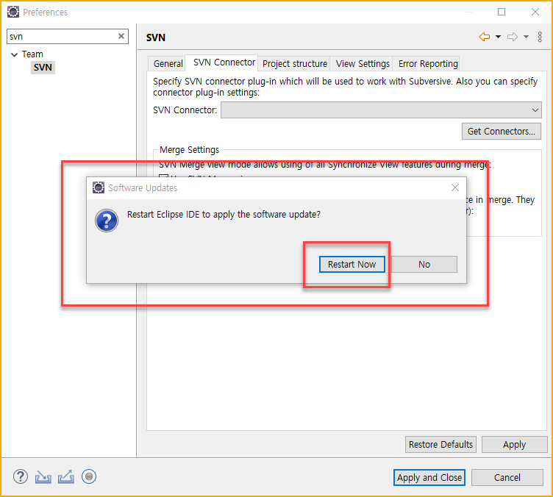Click Restore Defaults button
The image size is (553, 497).
pos(440,445)
